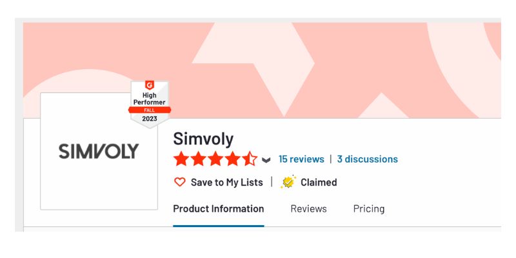Switch to the Reviews tab
516x258 pixels.
tap(308, 209)
